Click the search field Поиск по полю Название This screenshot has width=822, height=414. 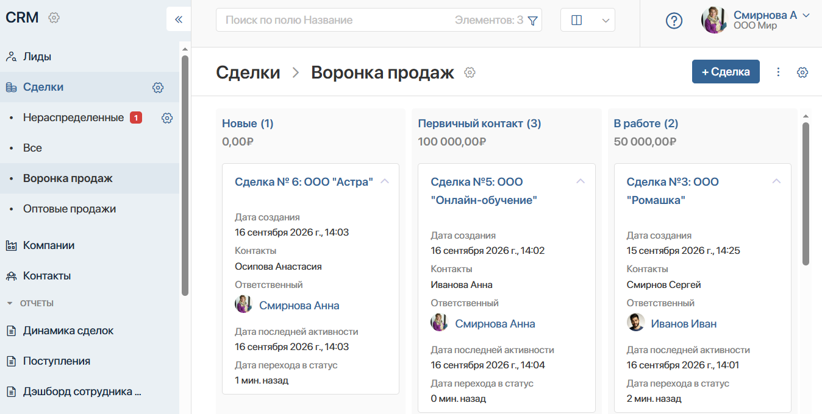(379, 20)
